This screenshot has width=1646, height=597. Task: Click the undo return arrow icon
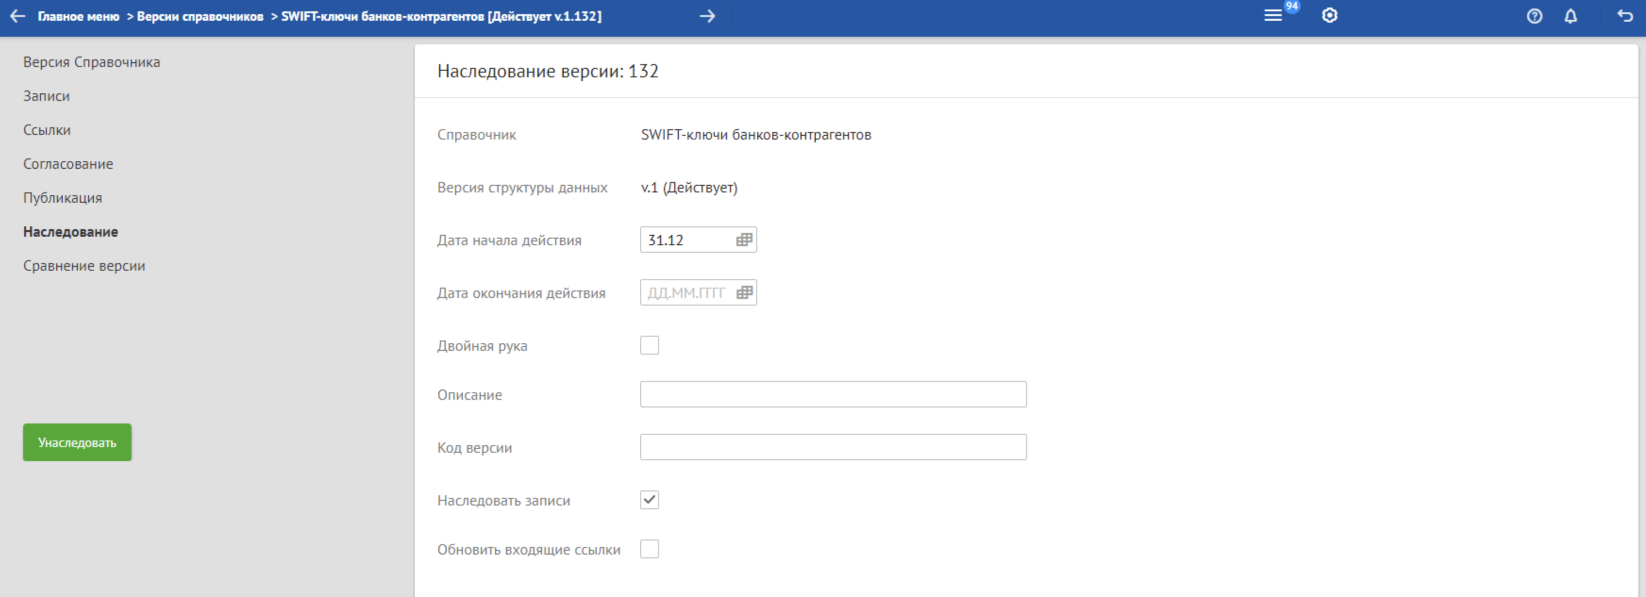1624,16
